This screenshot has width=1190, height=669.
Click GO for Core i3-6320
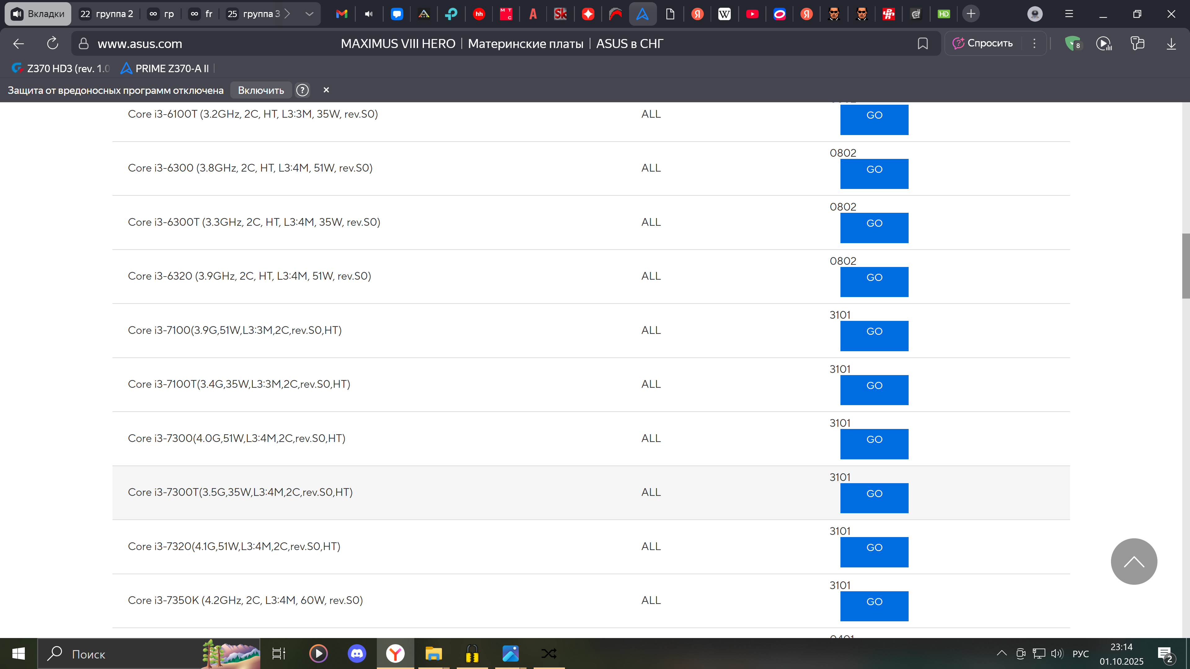pyautogui.click(x=874, y=282)
